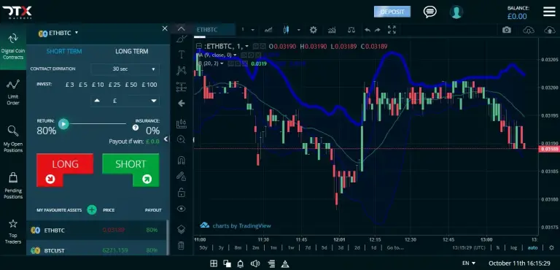Select the pattern drawing tool
Image resolution: width=560 pixels, height=270 pixels.
pos(182,71)
